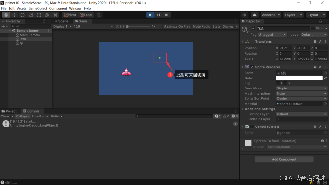This screenshot has height=185, width=329.
Task: Enable the Gensui script checkbox
Action: coord(252,127)
